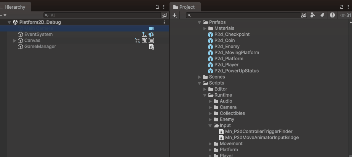Click the cube icon next to GameManager
This screenshot has width=352, height=157.
tap(21, 47)
